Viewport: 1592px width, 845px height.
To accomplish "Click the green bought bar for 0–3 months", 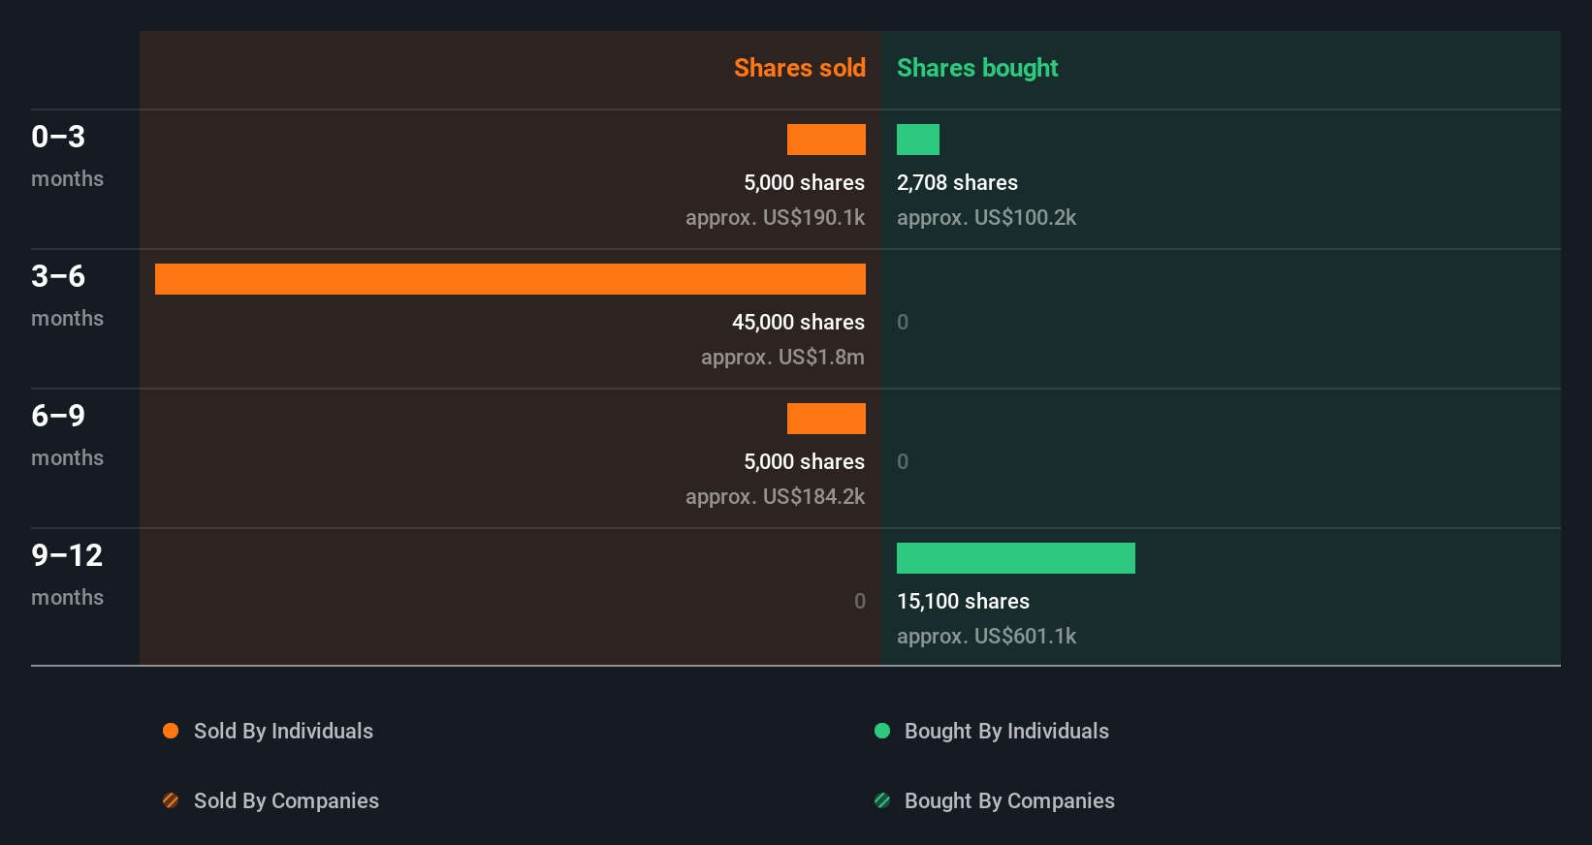I will point(918,140).
